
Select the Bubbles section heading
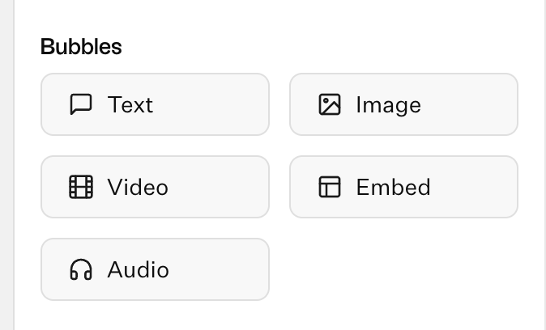tap(81, 47)
